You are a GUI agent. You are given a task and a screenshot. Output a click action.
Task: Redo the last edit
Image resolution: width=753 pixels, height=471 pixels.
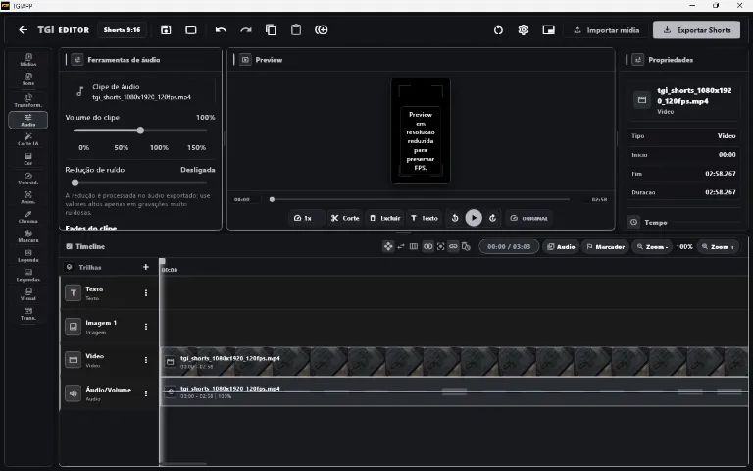coord(246,29)
